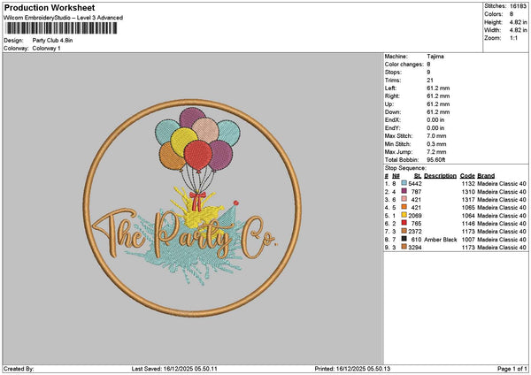Click the 'Code' column header

467,176
